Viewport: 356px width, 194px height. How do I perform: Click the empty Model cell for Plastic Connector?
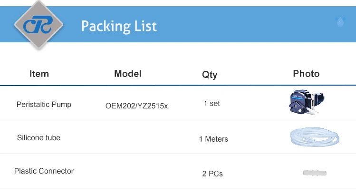click(x=136, y=172)
